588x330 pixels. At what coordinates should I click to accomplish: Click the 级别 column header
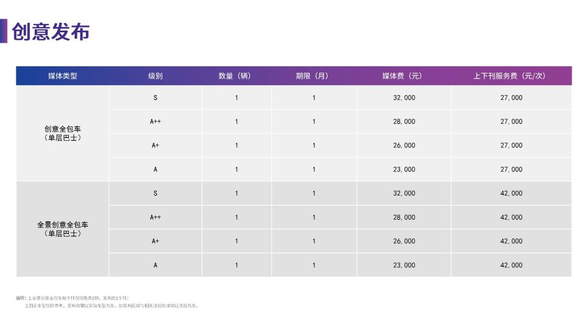point(155,76)
